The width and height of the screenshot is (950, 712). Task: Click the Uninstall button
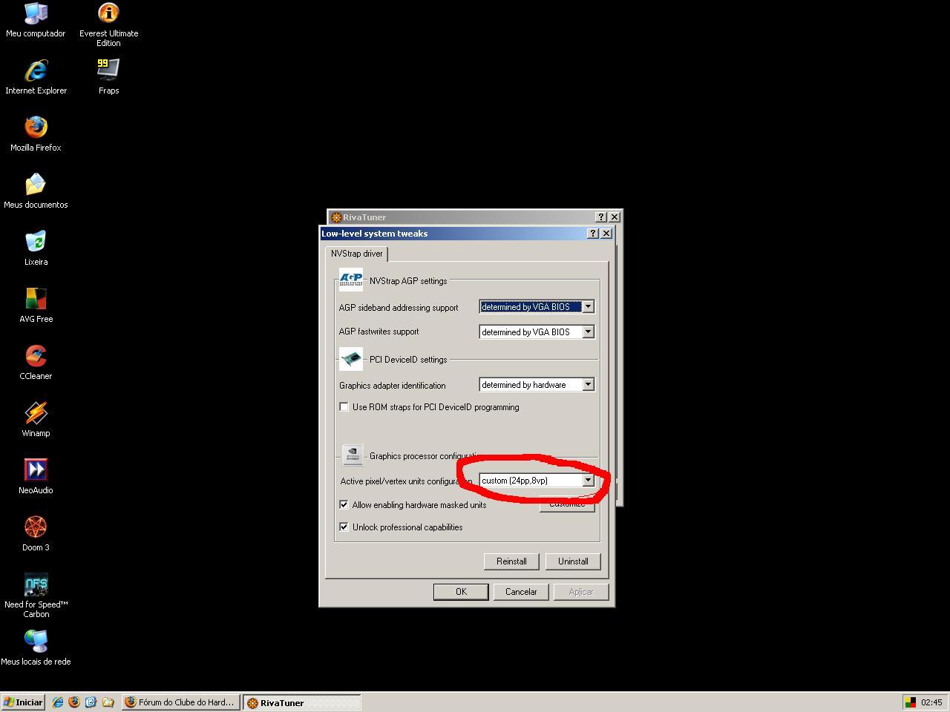point(573,561)
